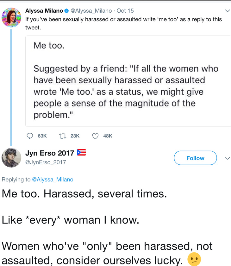Expand Alyssa Milano tweet options chevron
The height and width of the screenshot is (266, 231).
click(x=227, y=11)
